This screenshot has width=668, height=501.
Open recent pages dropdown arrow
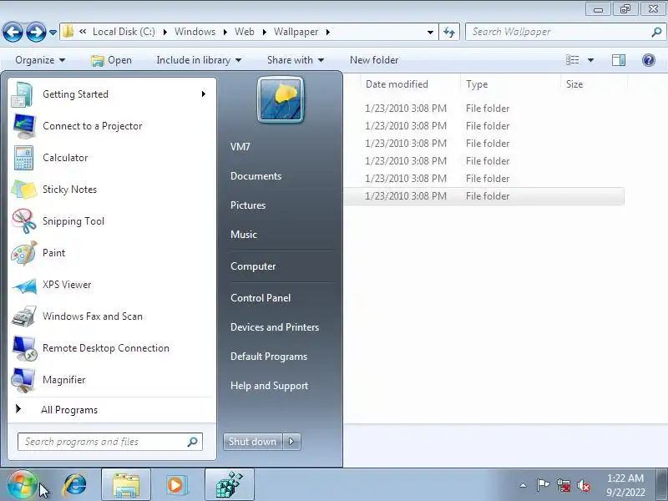click(53, 32)
